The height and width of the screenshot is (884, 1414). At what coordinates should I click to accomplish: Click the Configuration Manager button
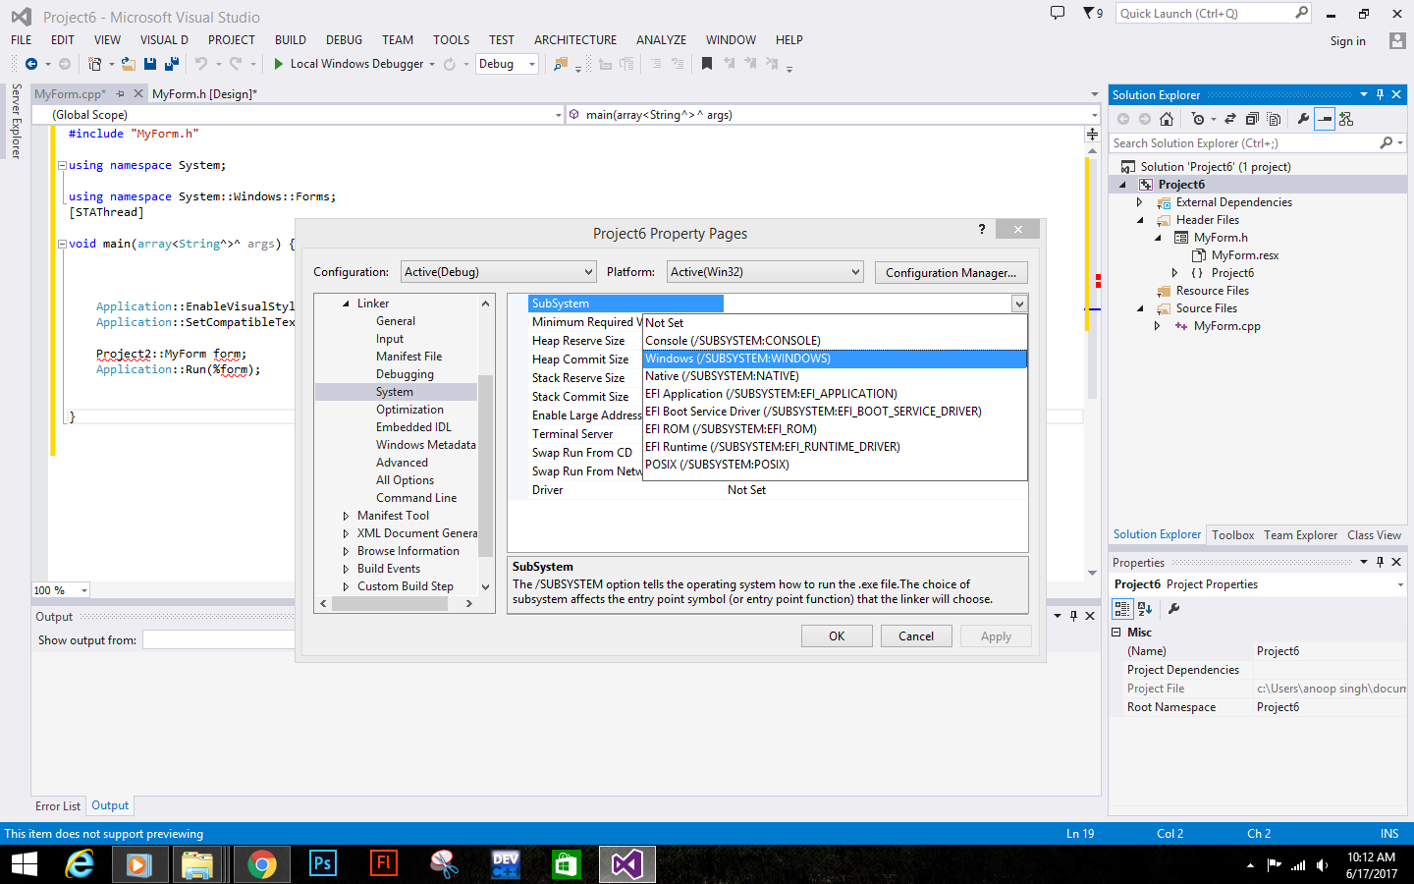950,272
